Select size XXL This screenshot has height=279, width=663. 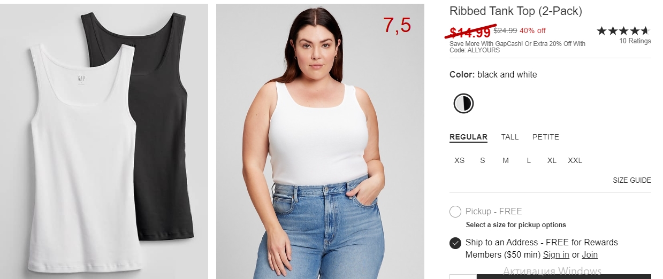[575, 160]
